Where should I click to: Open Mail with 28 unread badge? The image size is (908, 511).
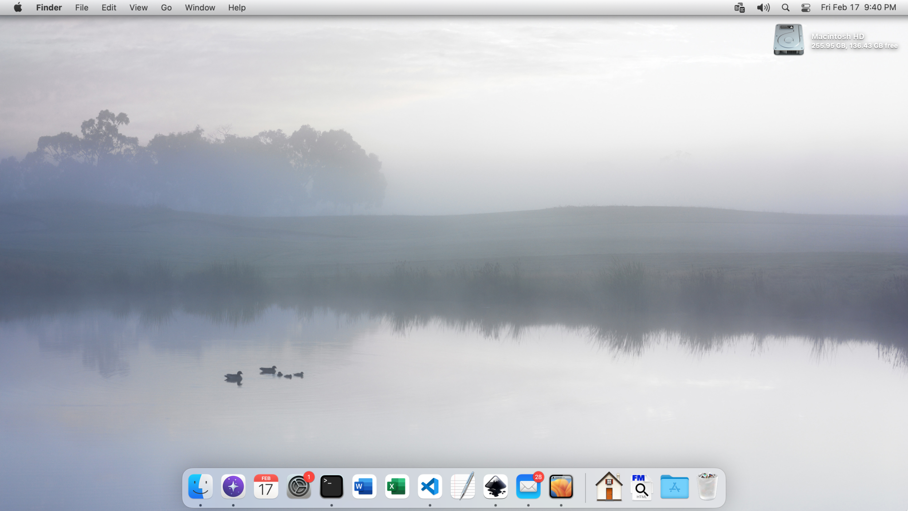(x=528, y=487)
